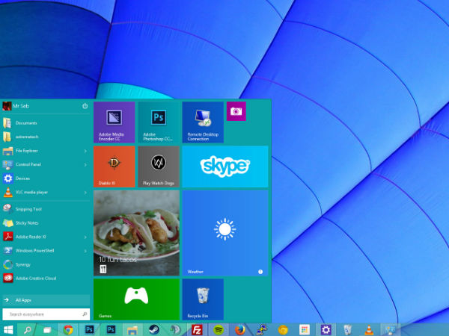The width and height of the screenshot is (449, 336).
Task: Launch the Diablo III tile
Action: pyautogui.click(x=114, y=167)
